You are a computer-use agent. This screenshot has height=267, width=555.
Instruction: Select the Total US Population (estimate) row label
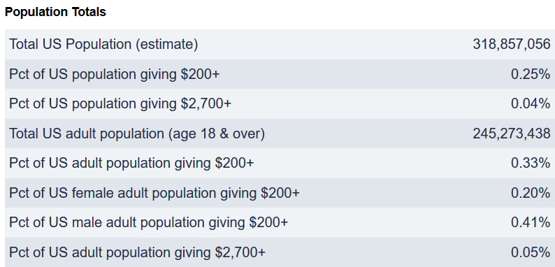[x=103, y=44]
